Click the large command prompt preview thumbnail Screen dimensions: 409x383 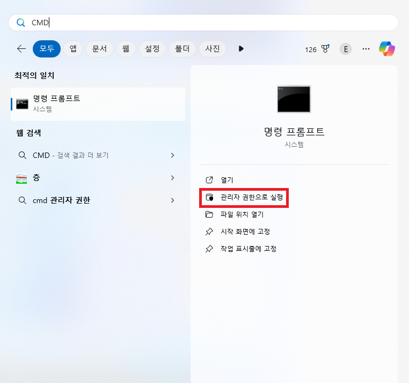294,99
